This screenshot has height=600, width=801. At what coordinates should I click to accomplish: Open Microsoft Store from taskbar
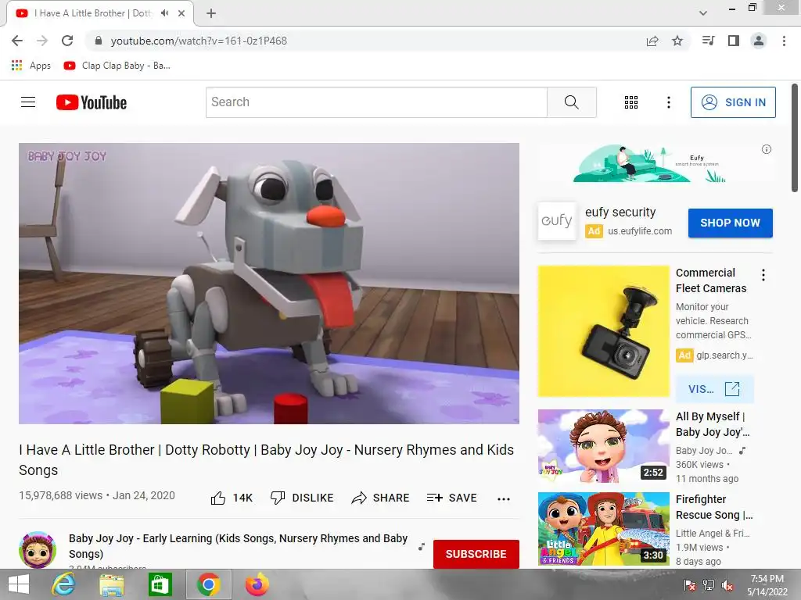[x=160, y=584]
